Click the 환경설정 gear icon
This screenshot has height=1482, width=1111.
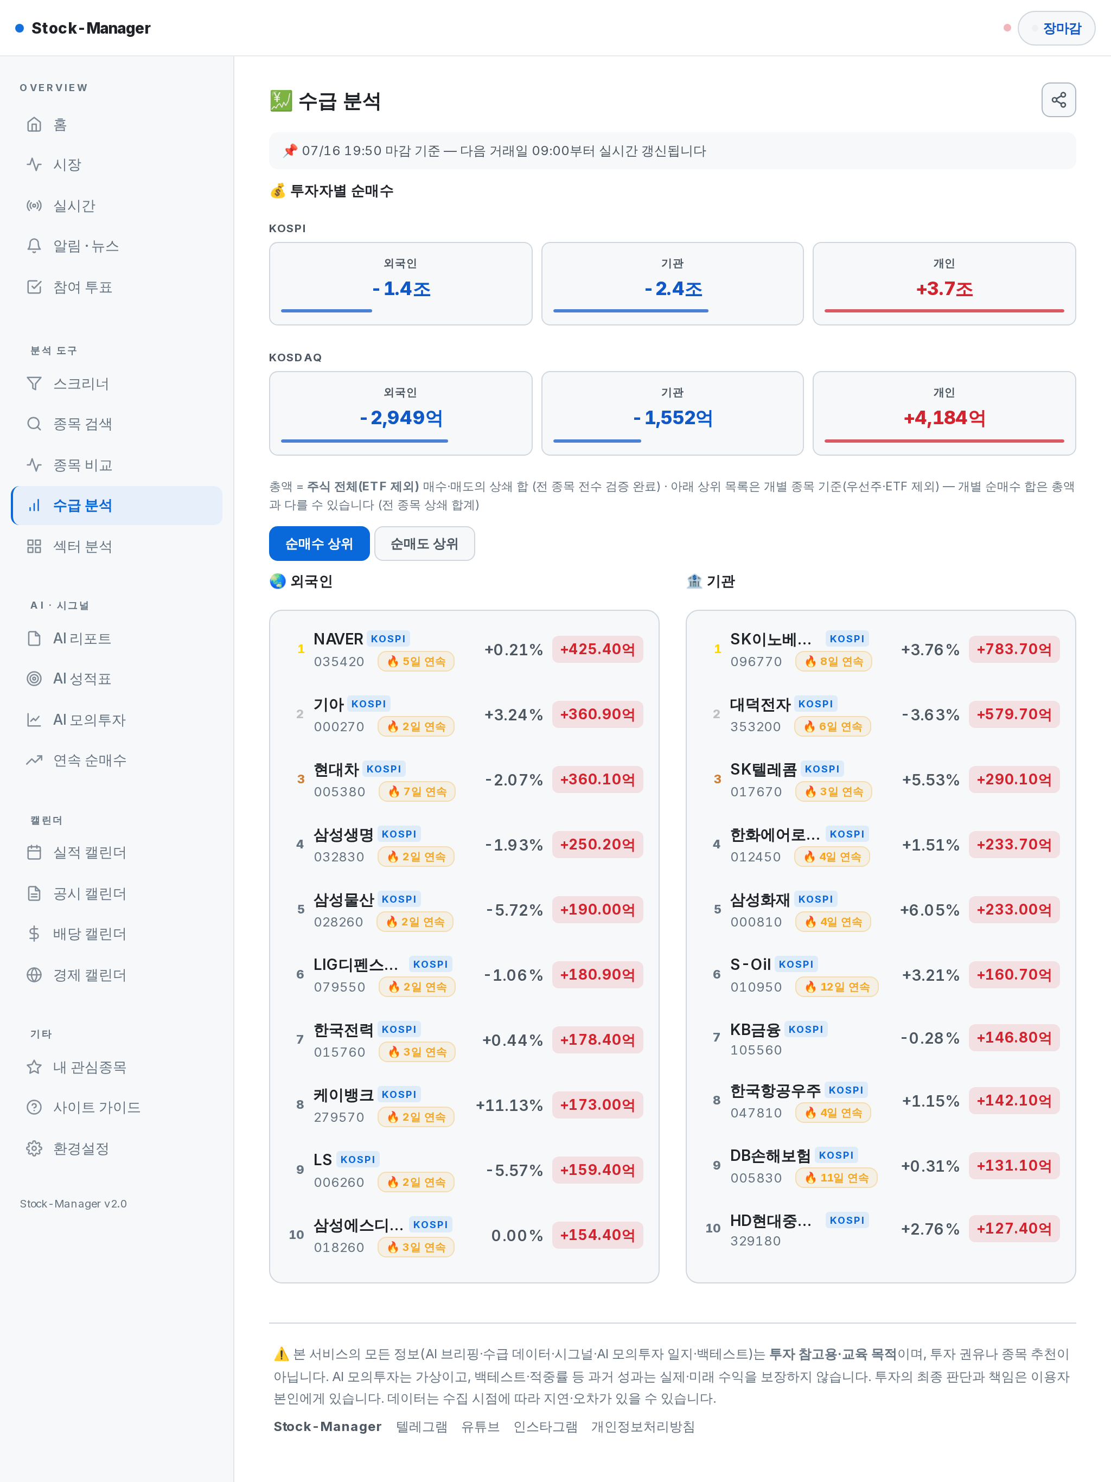[34, 1148]
